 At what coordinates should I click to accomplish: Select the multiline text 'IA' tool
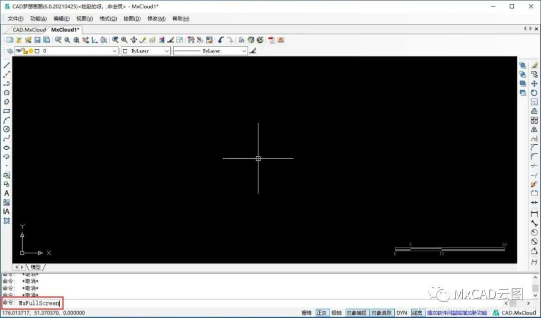point(7,211)
